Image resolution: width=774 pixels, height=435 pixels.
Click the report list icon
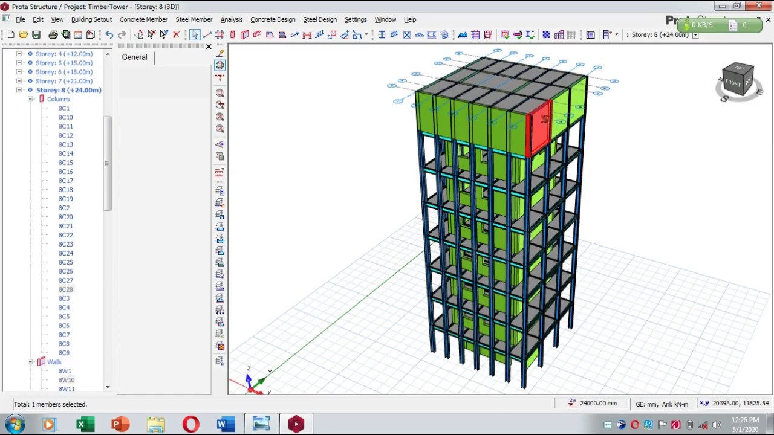click(590, 35)
